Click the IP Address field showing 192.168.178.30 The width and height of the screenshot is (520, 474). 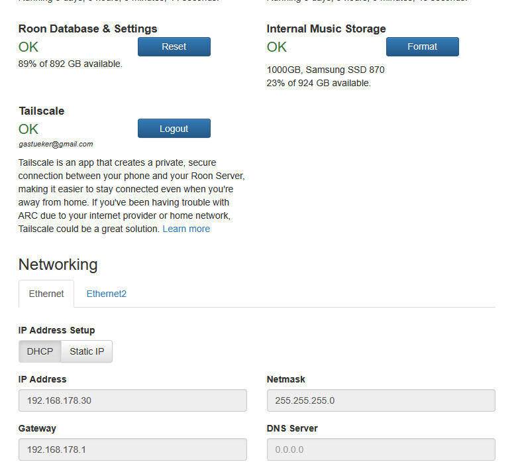coord(132,400)
